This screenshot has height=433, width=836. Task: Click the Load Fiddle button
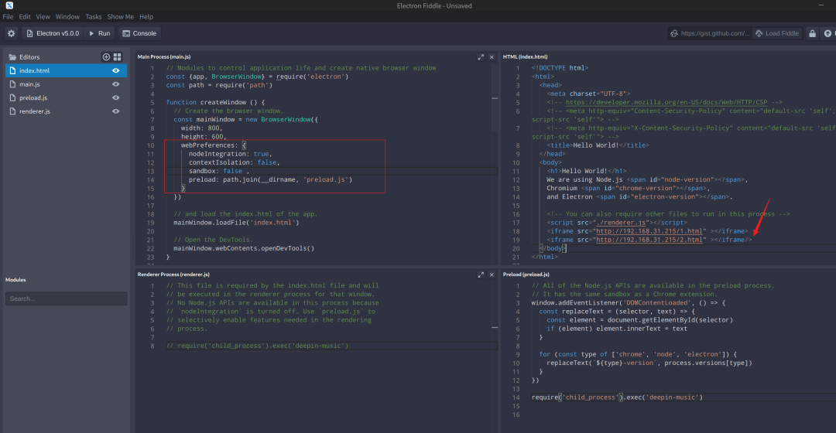pos(777,33)
